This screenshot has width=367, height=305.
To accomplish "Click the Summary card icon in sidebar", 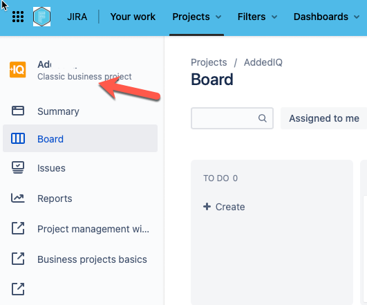I will [x=18, y=111].
